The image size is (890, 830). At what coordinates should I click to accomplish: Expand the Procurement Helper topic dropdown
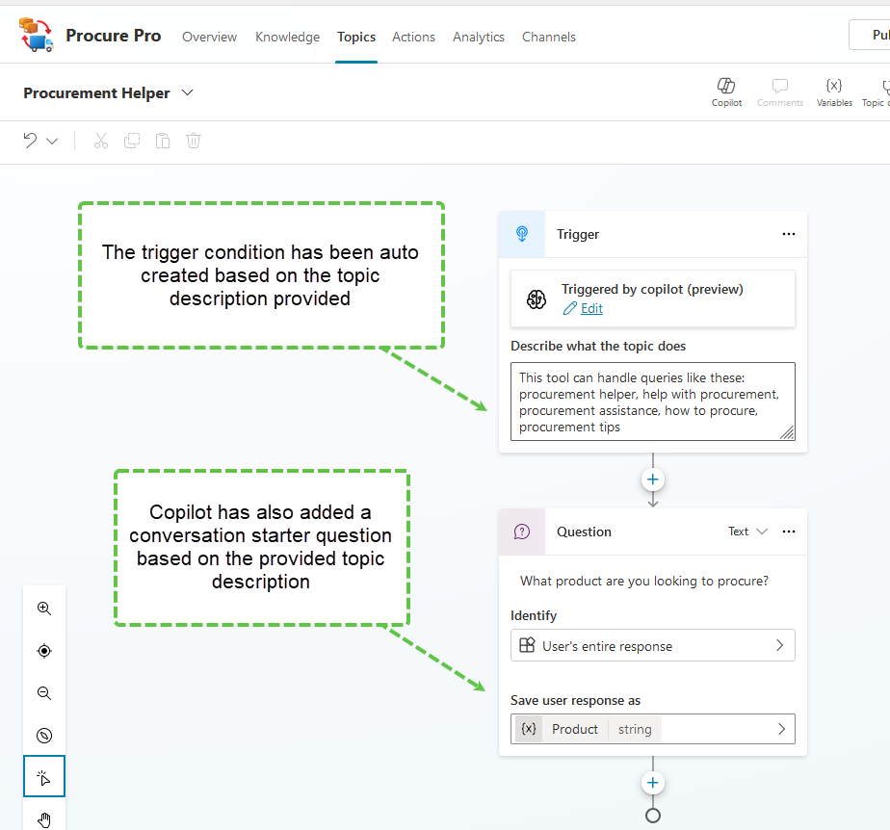click(188, 93)
